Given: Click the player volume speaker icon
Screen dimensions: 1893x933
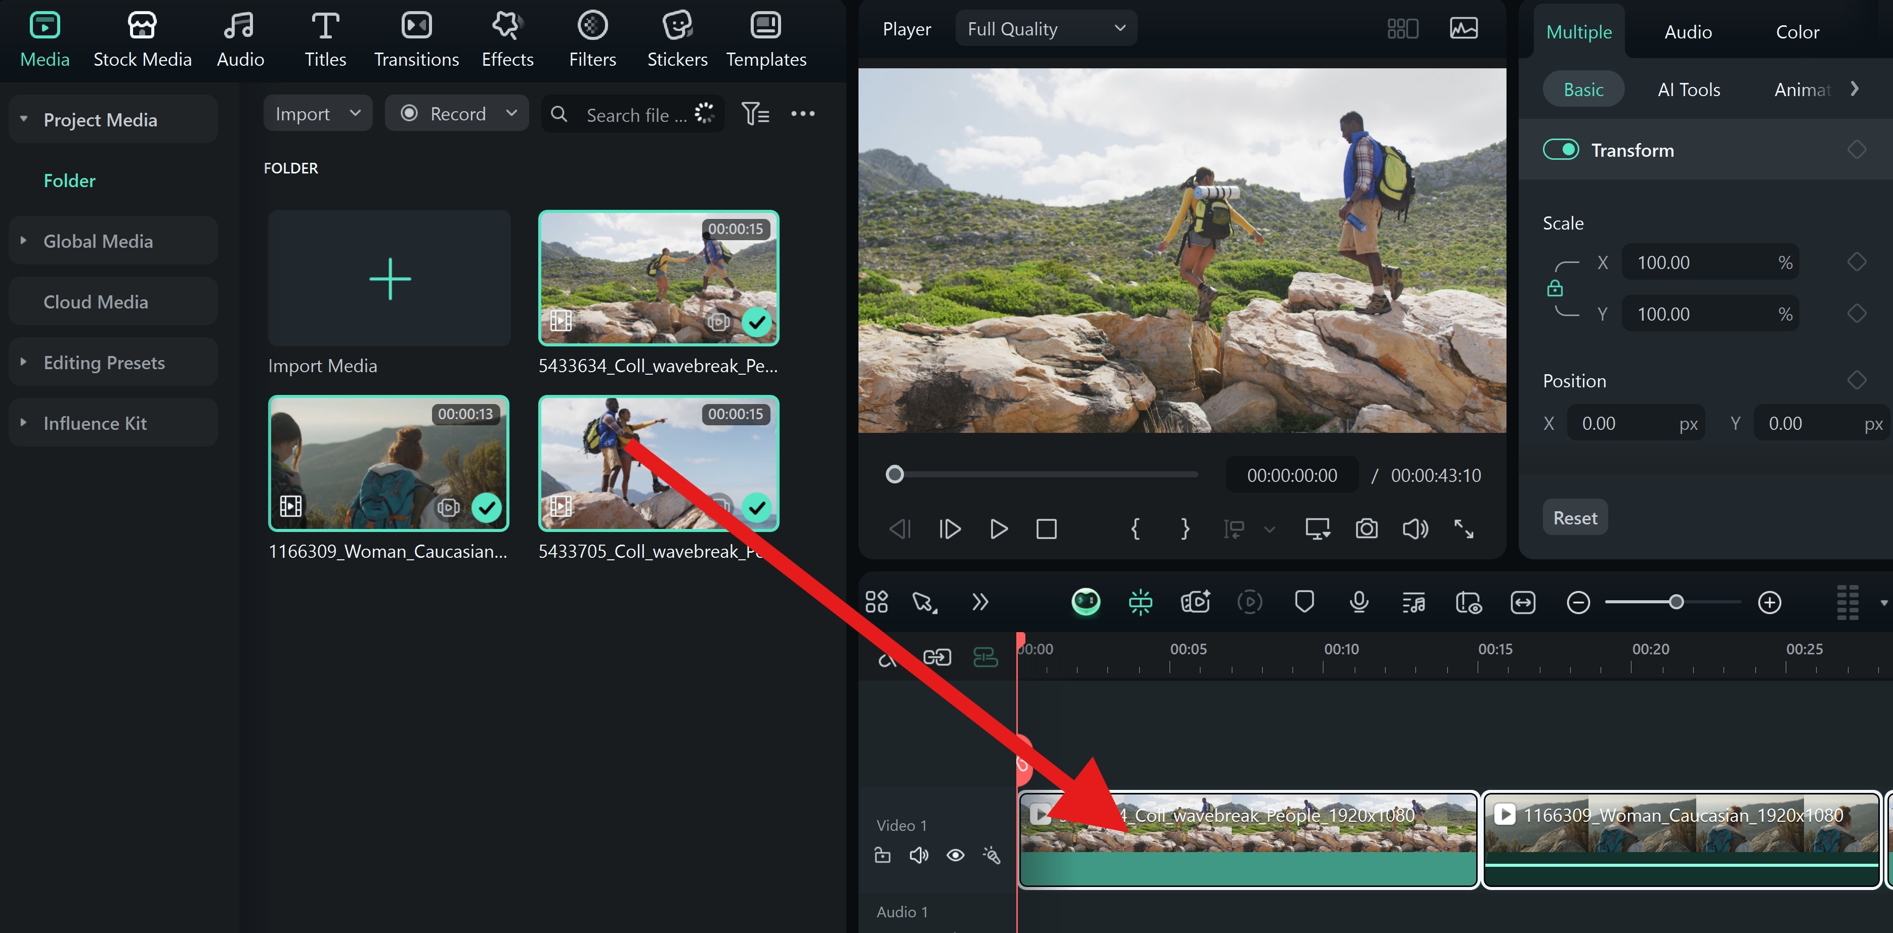Looking at the screenshot, I should pyautogui.click(x=1414, y=528).
